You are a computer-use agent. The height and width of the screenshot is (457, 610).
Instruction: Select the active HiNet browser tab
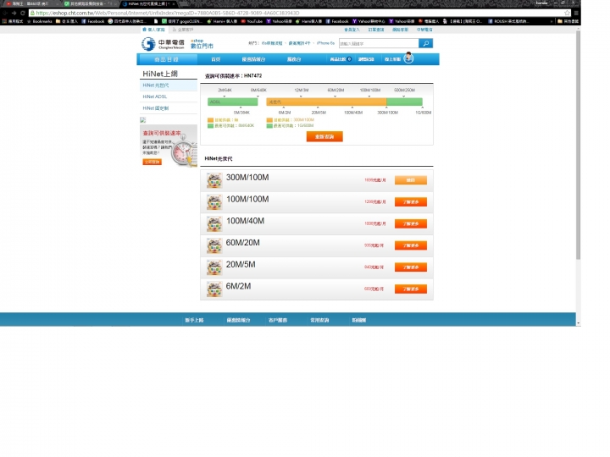[x=148, y=3]
